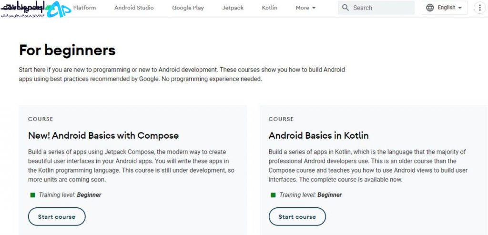This screenshot has height=235, width=488.
Task: Start course for Android Basics in Kotlin
Action: click(297, 216)
